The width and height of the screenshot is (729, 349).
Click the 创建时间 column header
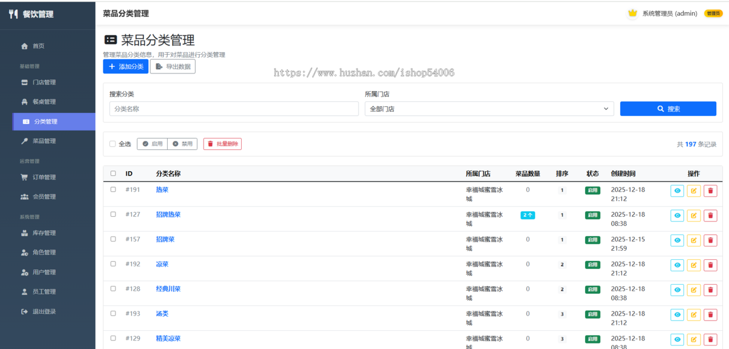(623, 174)
